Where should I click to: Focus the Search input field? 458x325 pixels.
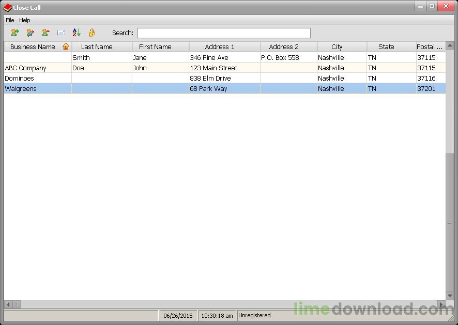point(224,33)
